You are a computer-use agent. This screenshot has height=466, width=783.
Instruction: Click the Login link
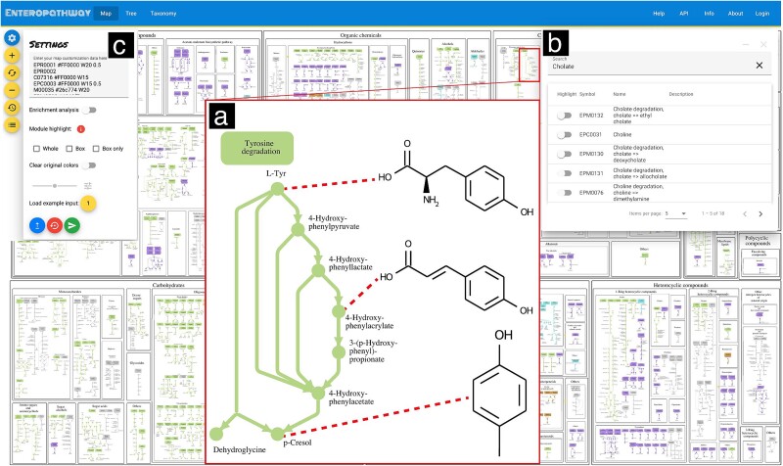point(762,14)
